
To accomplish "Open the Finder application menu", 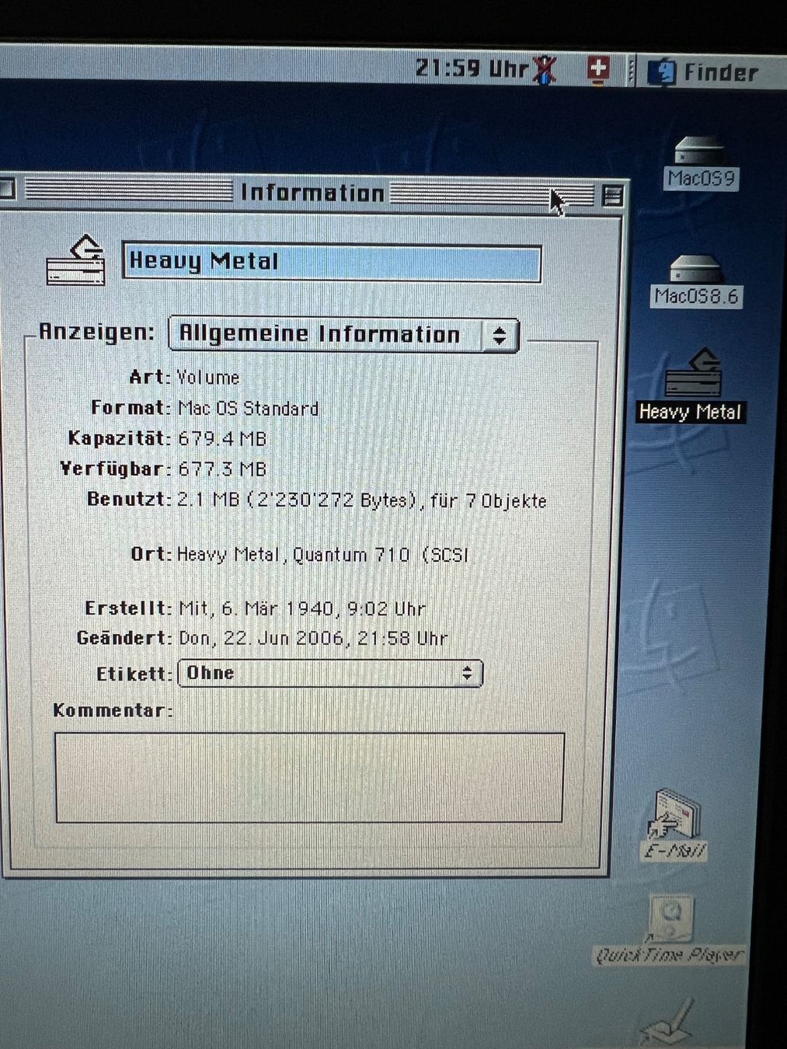I will (703, 72).
